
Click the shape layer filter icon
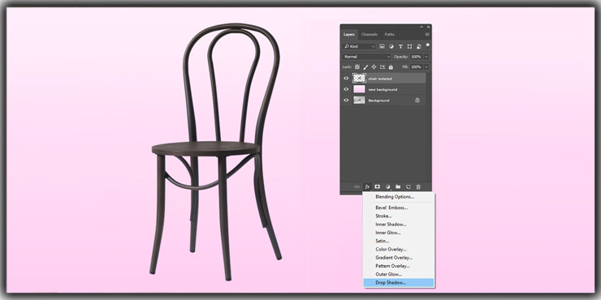410,46
